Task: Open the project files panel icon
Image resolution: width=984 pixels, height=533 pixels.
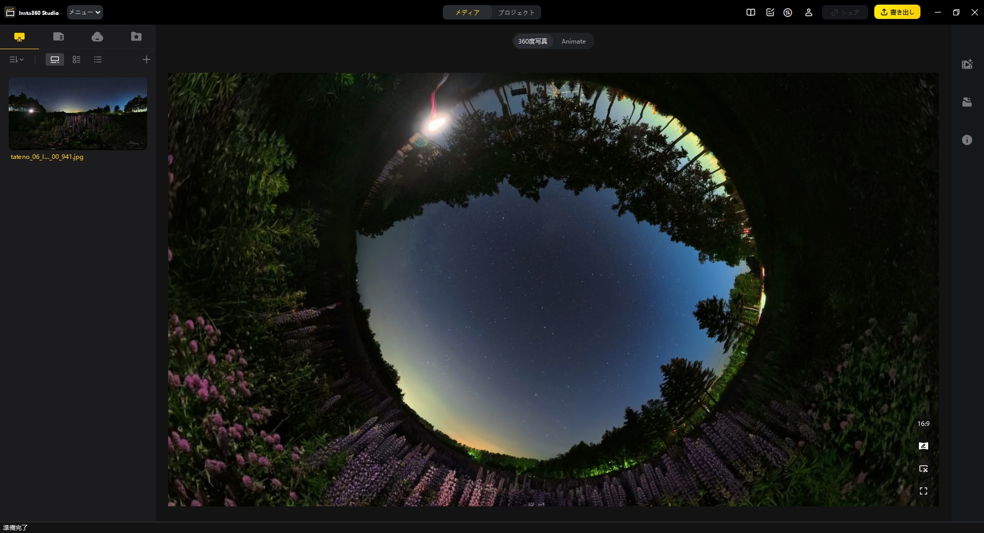Action: (x=967, y=102)
